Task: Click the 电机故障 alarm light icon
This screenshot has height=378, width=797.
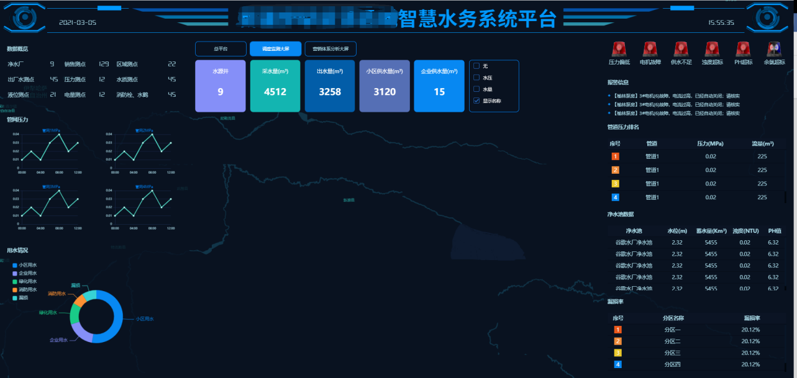Action: (650, 50)
